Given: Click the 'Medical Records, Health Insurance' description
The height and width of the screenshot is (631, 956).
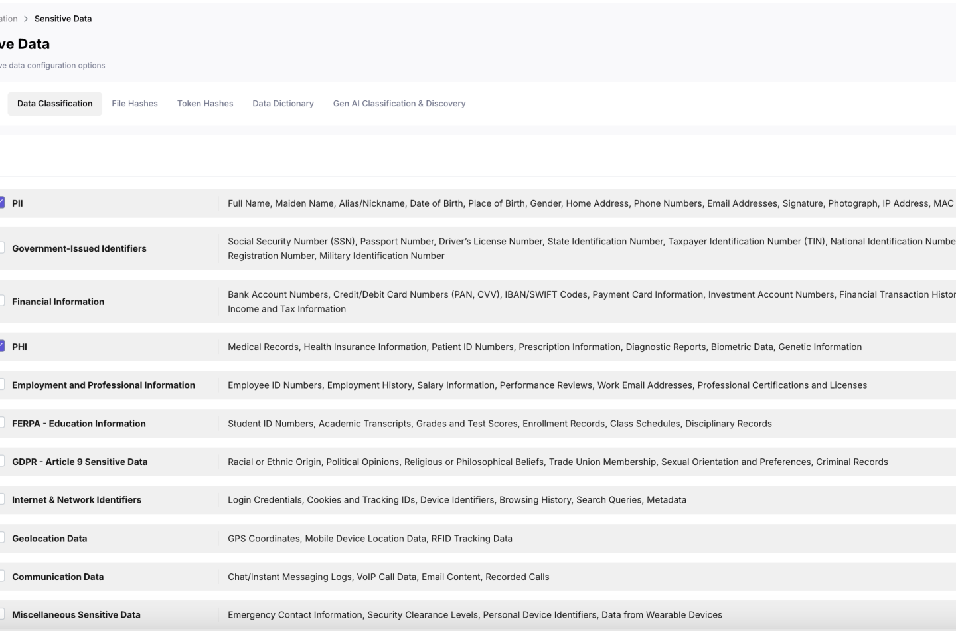Looking at the screenshot, I should pos(544,347).
